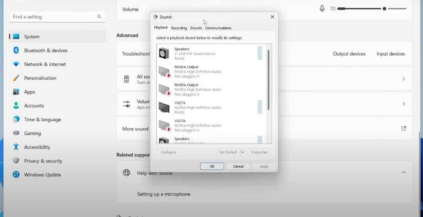Click the '2- USB PnP Sound Device' text

coord(195,54)
